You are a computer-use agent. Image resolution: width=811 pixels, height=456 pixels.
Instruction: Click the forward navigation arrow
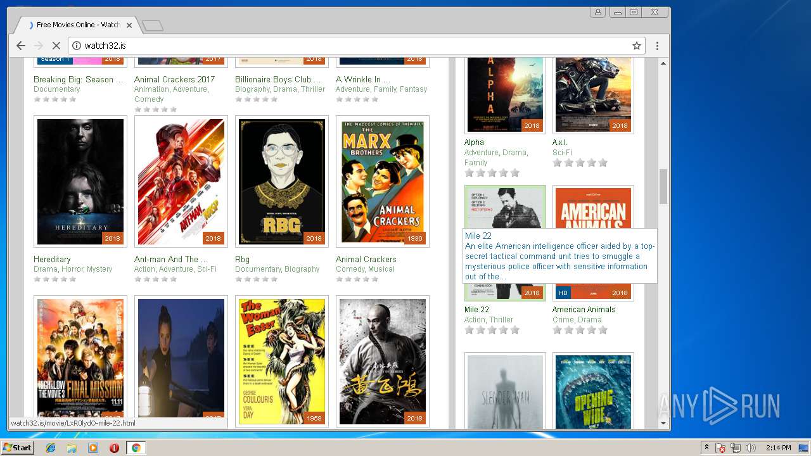(39, 46)
